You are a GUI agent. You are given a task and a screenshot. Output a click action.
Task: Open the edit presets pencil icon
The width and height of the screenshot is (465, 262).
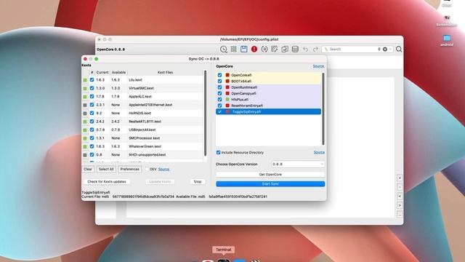pyautogui.click(x=275, y=49)
